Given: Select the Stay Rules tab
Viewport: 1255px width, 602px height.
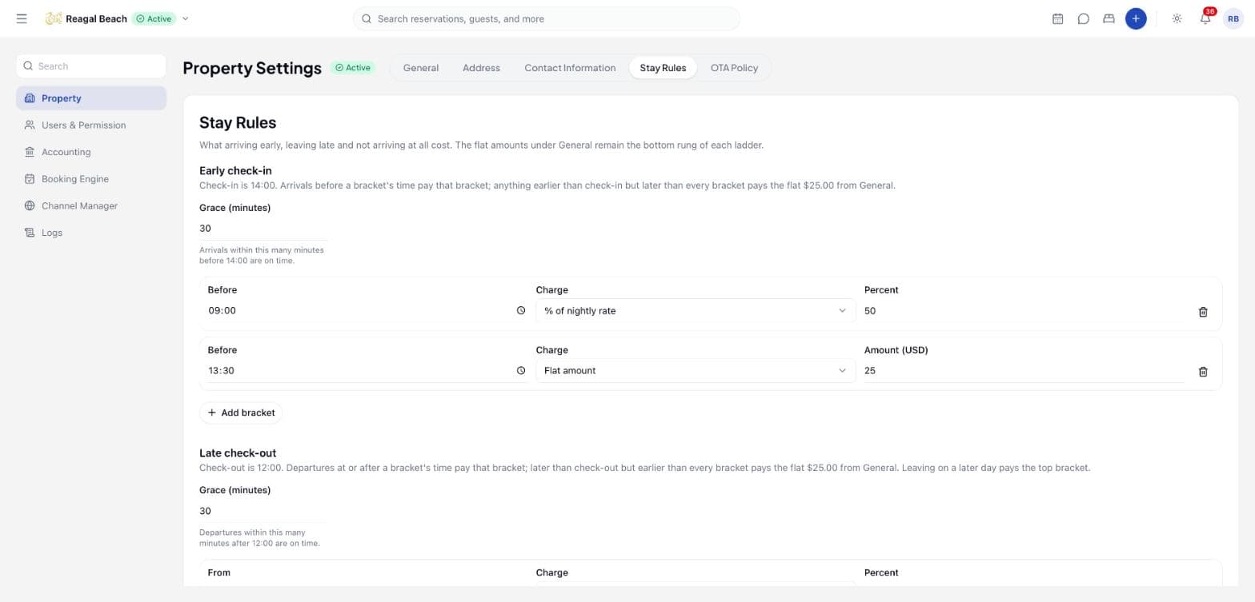Looking at the screenshot, I should pyautogui.click(x=663, y=68).
